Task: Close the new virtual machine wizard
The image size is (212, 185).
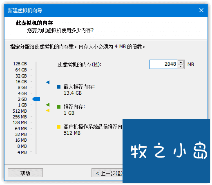Action: (x=201, y=10)
